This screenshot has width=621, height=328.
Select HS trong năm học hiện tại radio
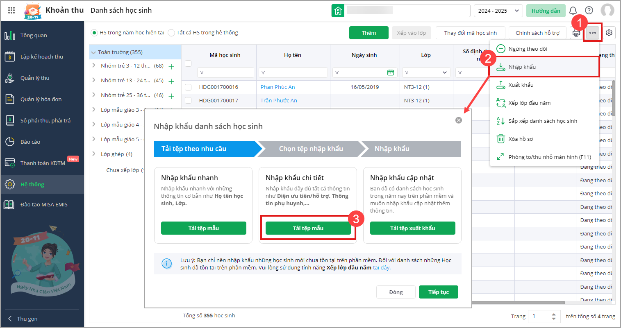click(x=94, y=33)
